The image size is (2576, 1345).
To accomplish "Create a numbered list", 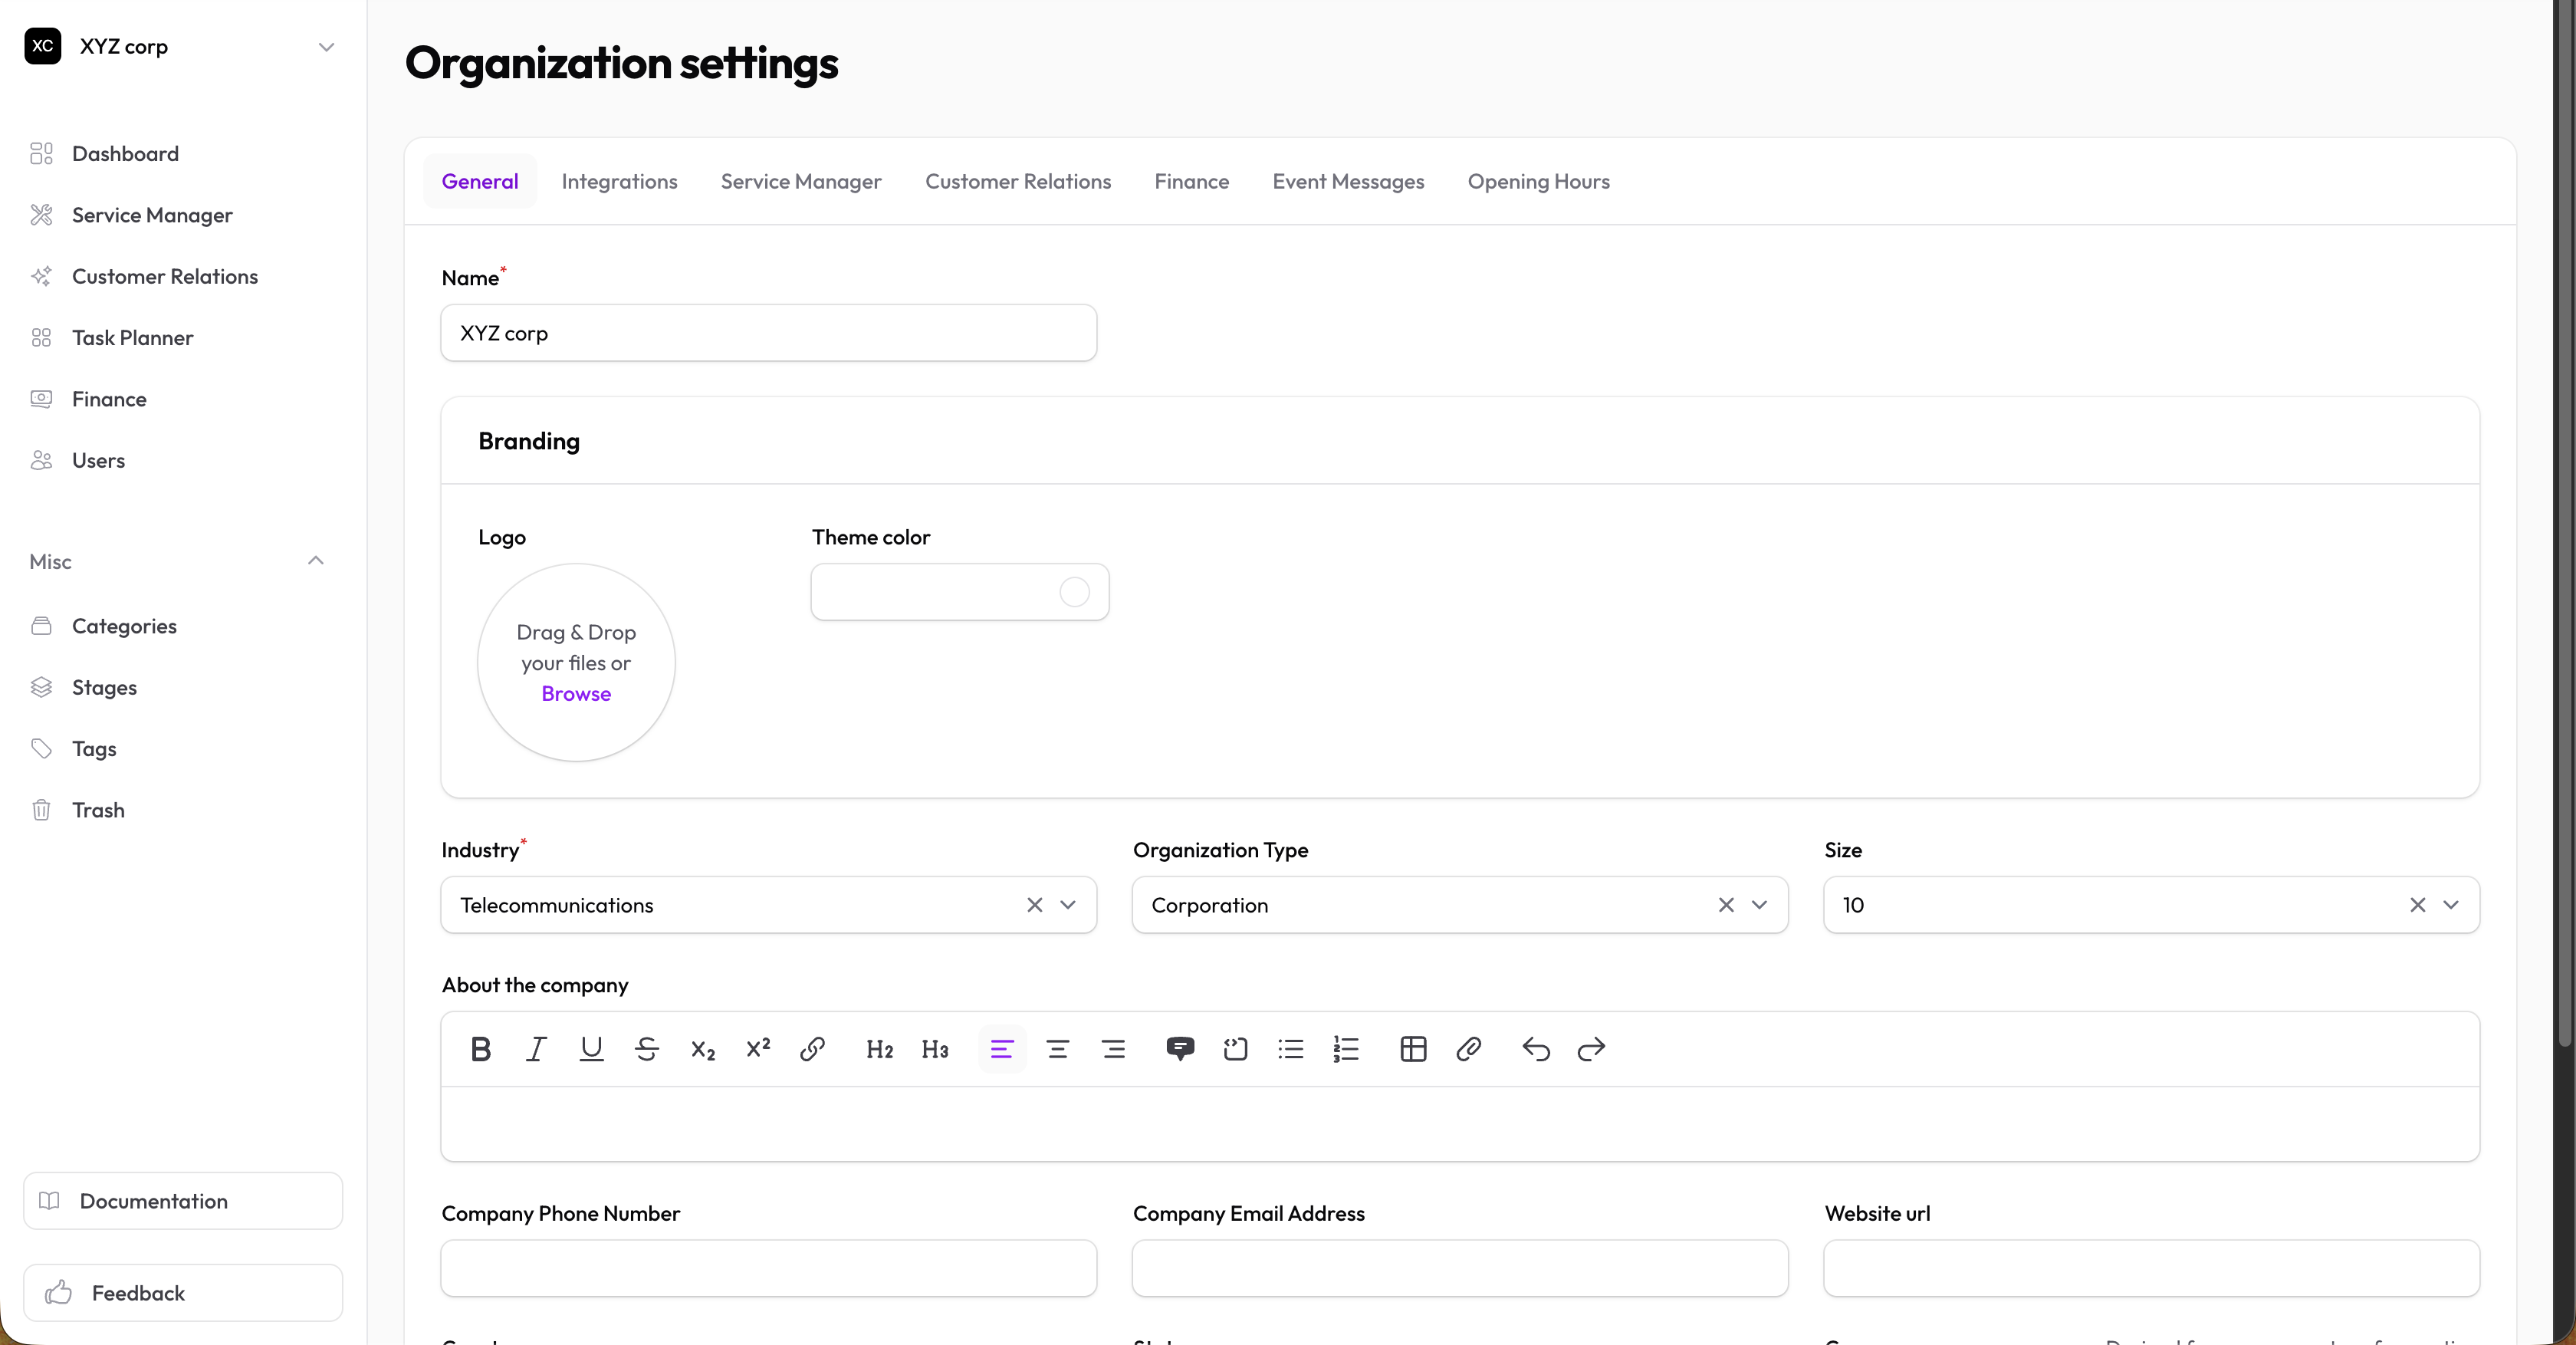I will pyautogui.click(x=1346, y=1049).
